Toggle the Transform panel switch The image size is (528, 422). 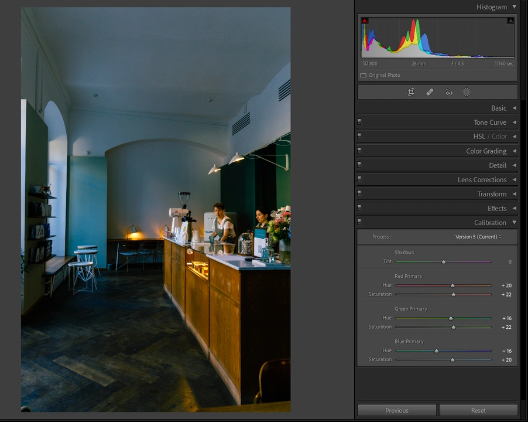(359, 193)
